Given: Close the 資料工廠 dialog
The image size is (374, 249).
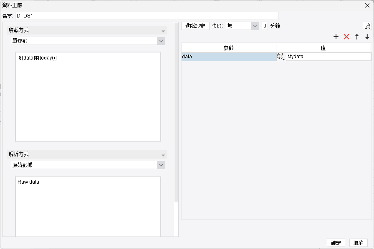Looking at the screenshot, I should (367, 5).
